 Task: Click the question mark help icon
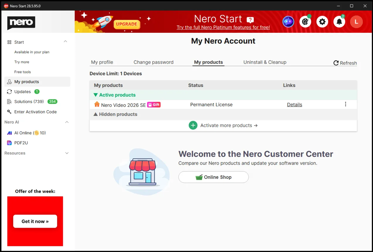250,20
